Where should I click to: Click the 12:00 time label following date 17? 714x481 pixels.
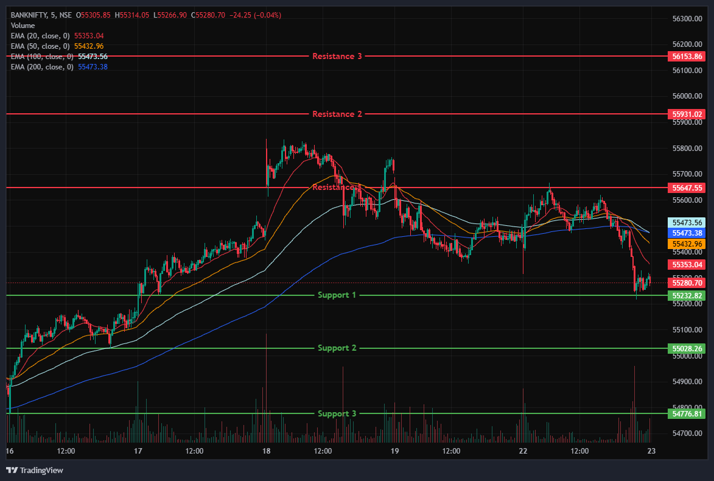[x=194, y=451]
